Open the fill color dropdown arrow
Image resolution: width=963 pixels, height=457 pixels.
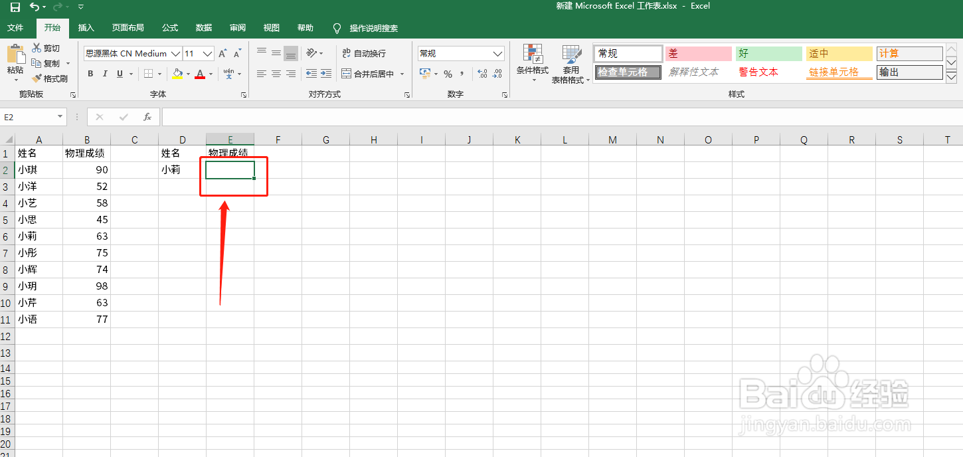point(187,74)
